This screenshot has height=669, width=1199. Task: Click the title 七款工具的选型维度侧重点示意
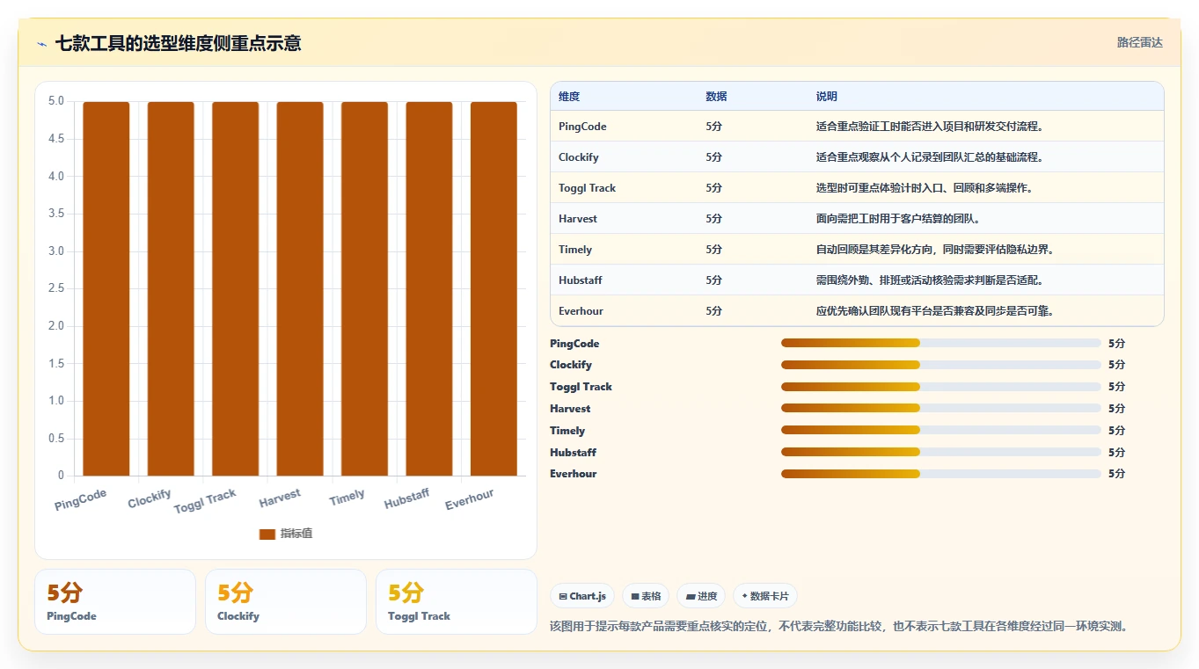(179, 43)
